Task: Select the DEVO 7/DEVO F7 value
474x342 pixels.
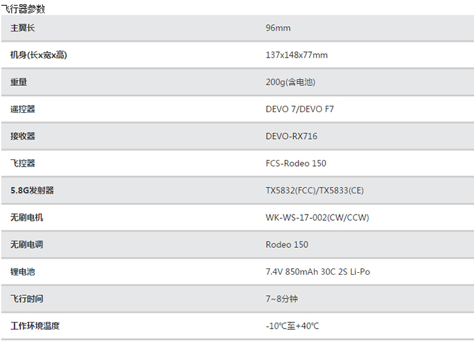Action: 300,110
